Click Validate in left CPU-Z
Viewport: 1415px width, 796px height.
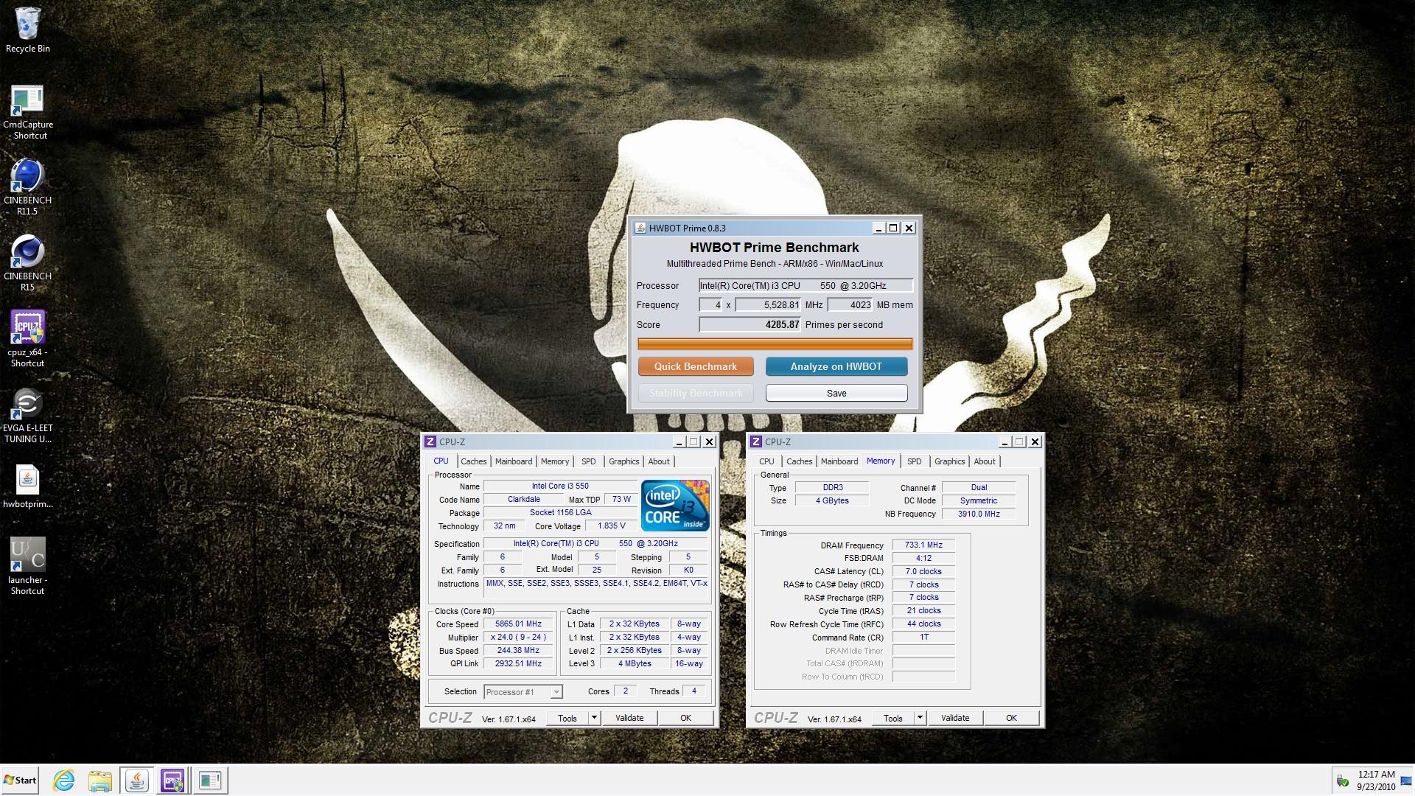[629, 718]
